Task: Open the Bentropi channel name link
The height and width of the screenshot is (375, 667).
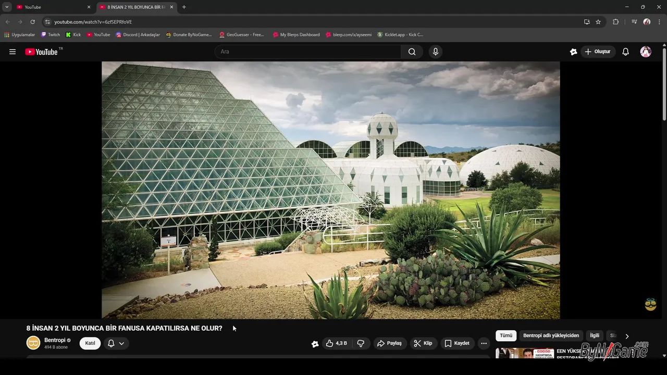Action: click(x=55, y=340)
